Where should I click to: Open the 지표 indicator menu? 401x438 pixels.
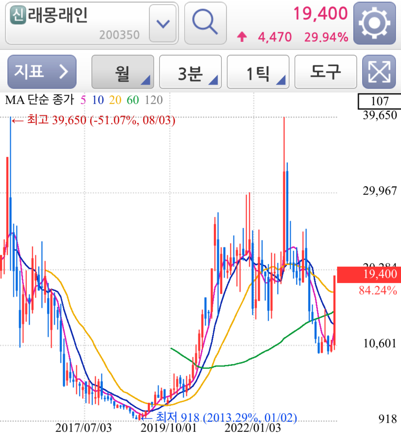tap(41, 72)
